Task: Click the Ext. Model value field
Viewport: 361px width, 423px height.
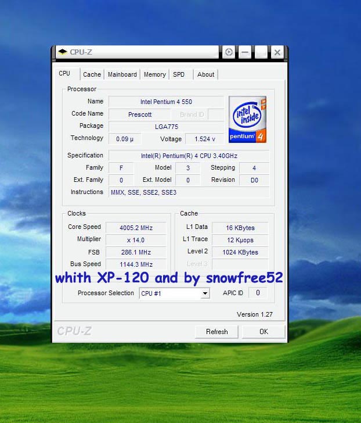Action: (188, 180)
